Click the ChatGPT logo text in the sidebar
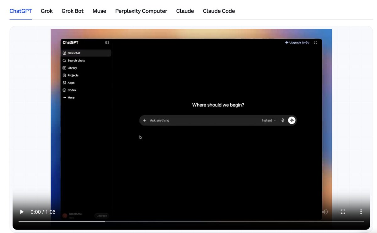The height and width of the screenshot is (233, 377). pyautogui.click(x=70, y=42)
